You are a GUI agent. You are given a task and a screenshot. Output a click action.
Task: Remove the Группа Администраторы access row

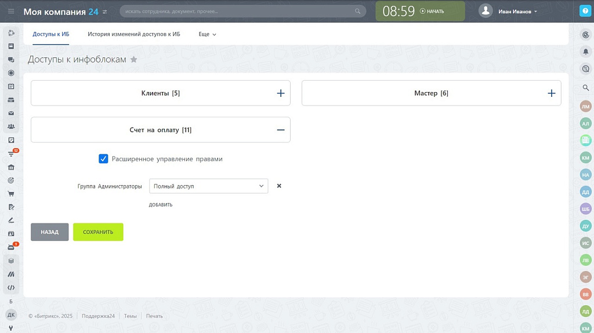[x=279, y=186]
